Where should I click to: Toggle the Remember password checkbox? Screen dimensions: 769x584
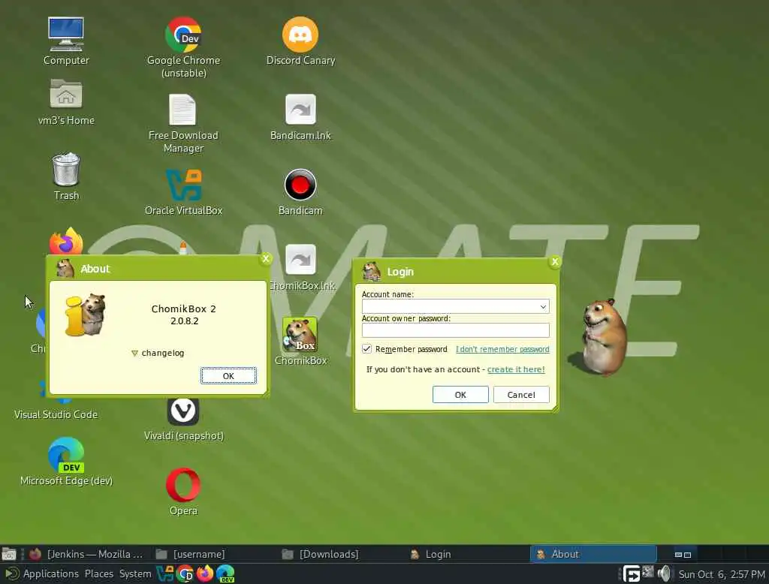click(366, 348)
